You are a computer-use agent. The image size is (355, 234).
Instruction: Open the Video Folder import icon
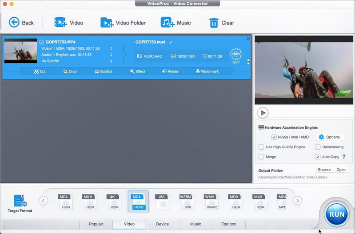pos(106,23)
